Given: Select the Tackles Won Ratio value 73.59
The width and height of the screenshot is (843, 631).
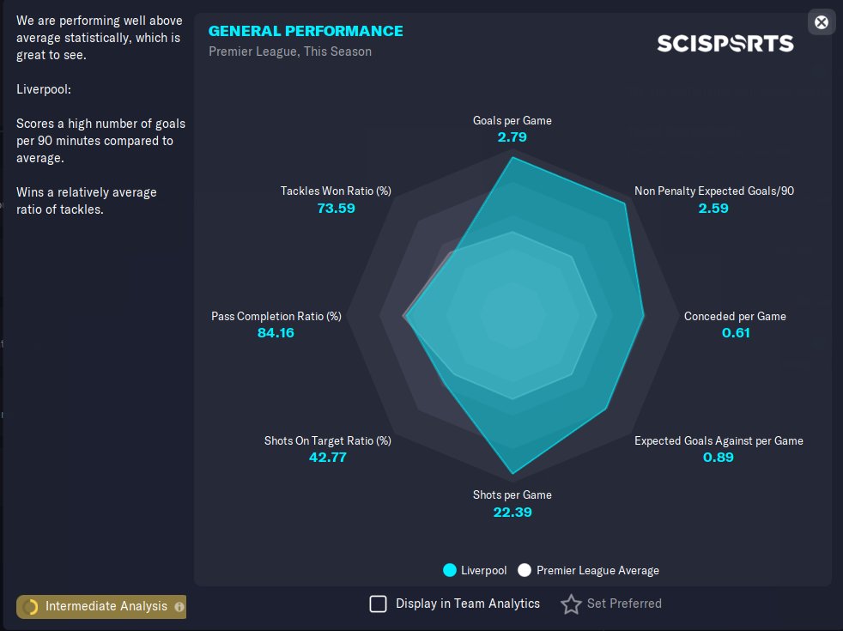Looking at the screenshot, I should click(336, 208).
